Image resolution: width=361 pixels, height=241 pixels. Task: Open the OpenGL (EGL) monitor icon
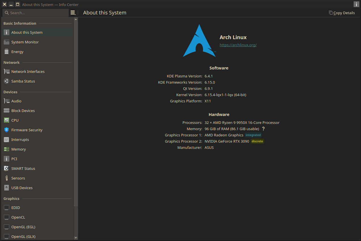7,227
